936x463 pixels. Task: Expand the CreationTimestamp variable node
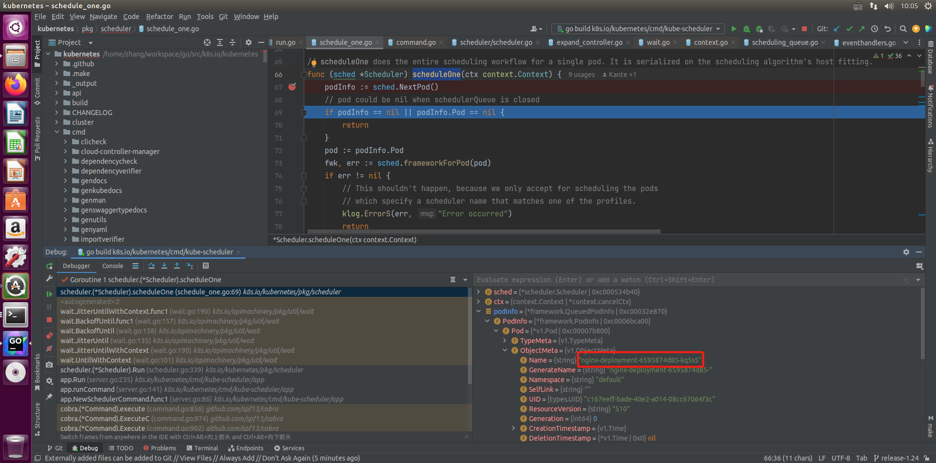tap(513, 428)
